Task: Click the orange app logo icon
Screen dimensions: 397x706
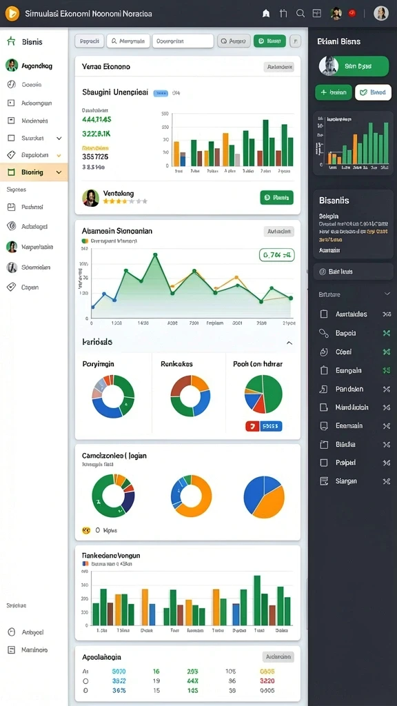Action: pyautogui.click(x=12, y=14)
